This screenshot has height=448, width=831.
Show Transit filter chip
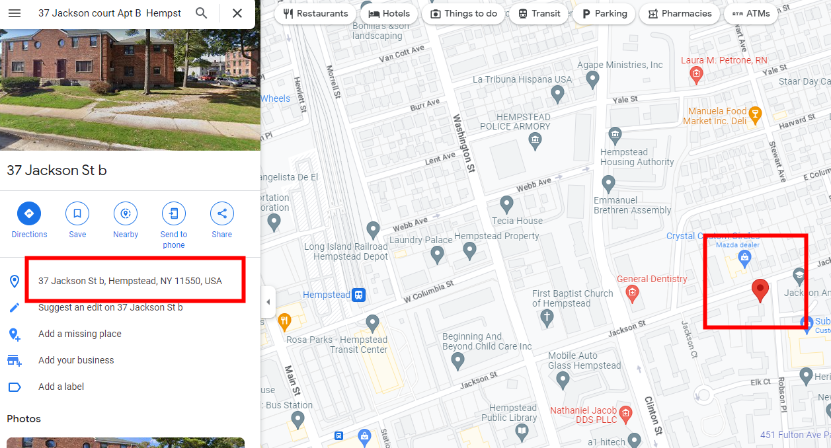pyautogui.click(x=539, y=13)
